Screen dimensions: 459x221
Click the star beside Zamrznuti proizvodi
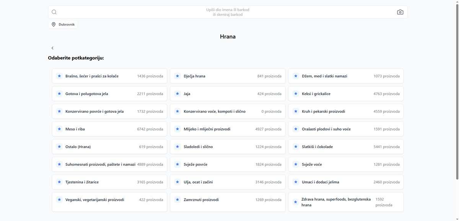click(177, 200)
